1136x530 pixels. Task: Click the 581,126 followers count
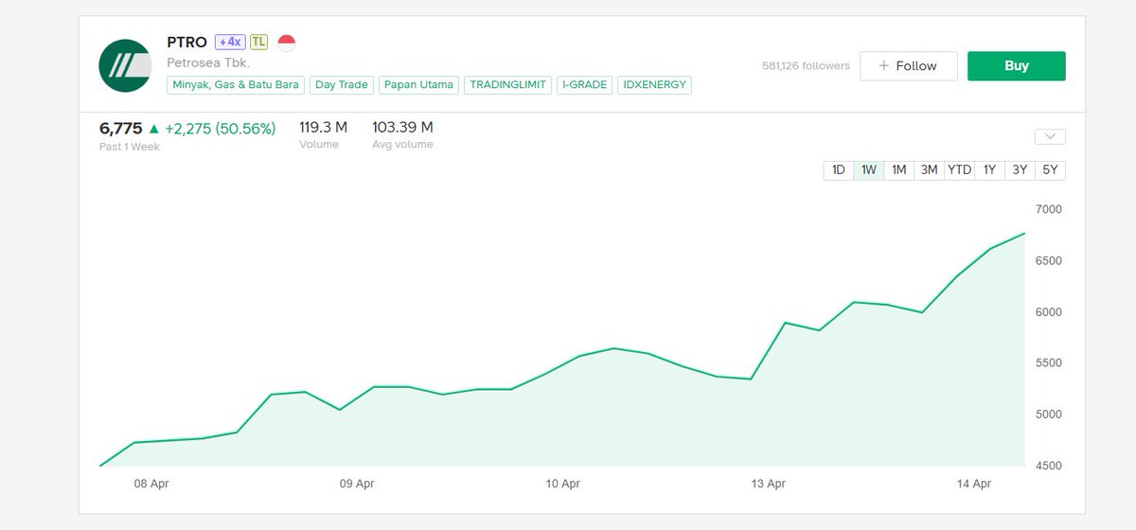pos(806,66)
